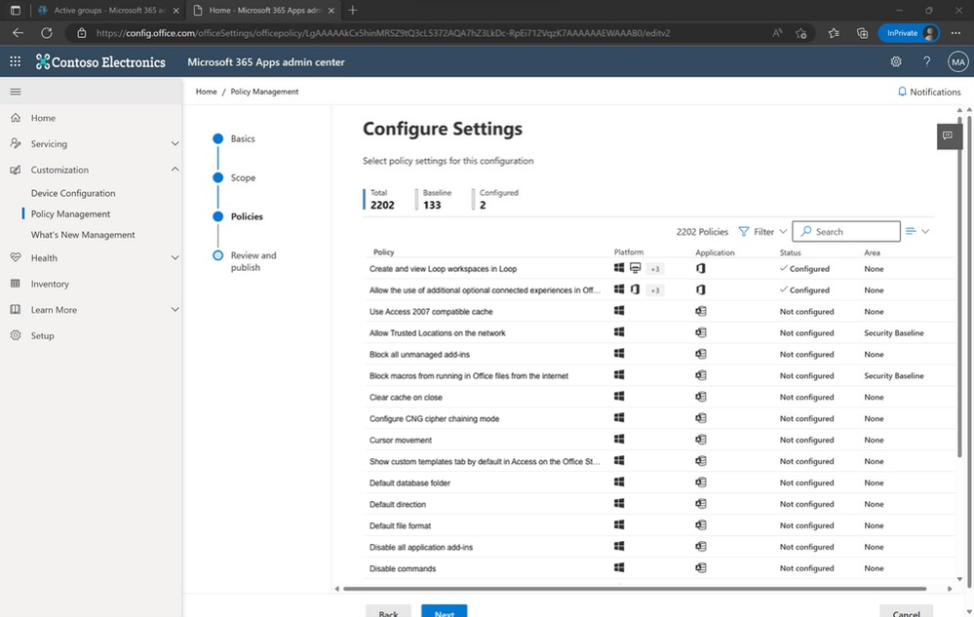Open browser collections icon

[x=862, y=33]
